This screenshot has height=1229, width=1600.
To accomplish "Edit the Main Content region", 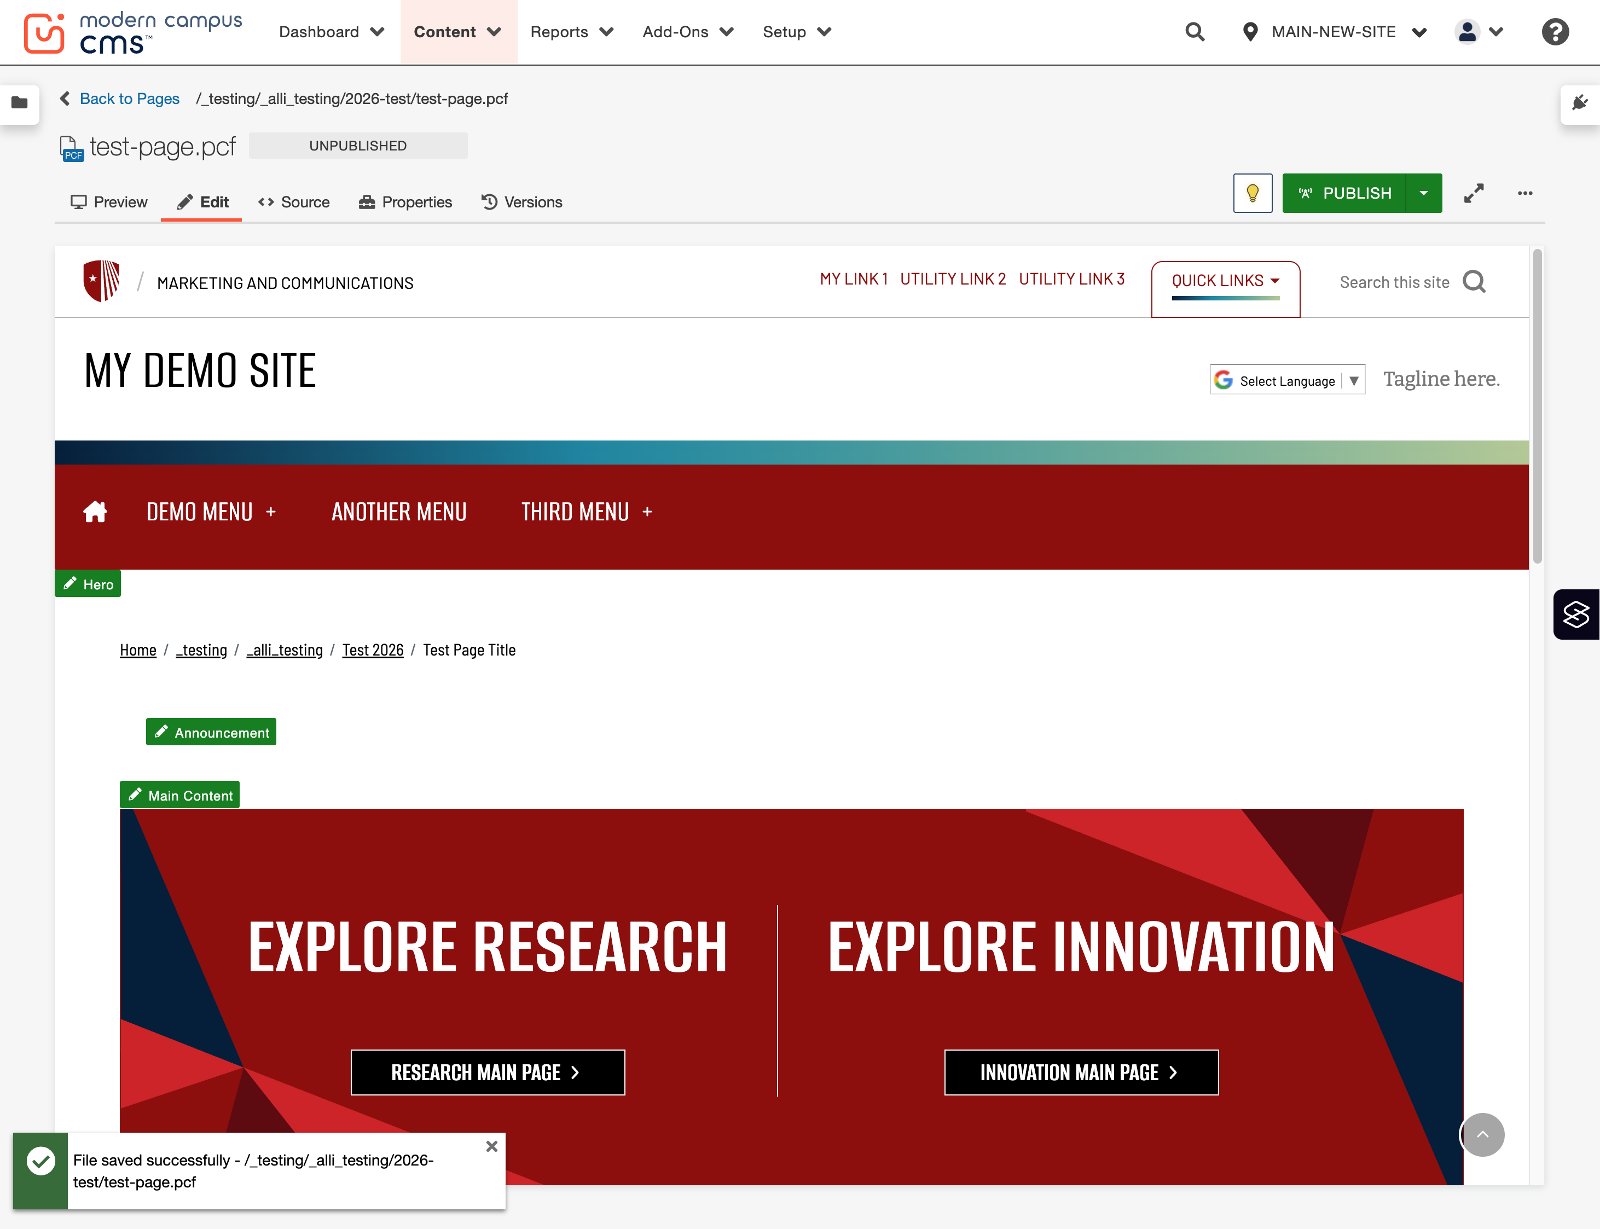I will pyautogui.click(x=180, y=795).
